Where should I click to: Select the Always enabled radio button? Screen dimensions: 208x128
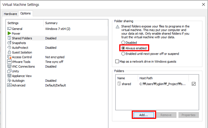pos(123,48)
